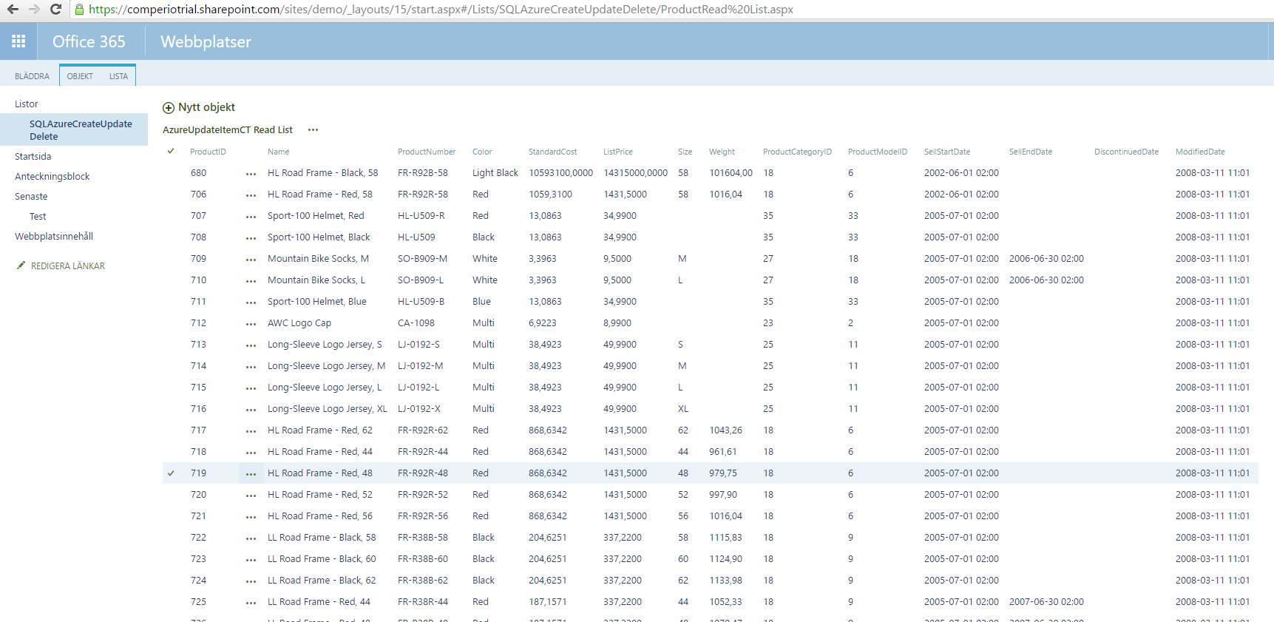Click the pencil icon for Redigera länkar
Image resolution: width=1274 pixels, height=622 pixels.
21,266
